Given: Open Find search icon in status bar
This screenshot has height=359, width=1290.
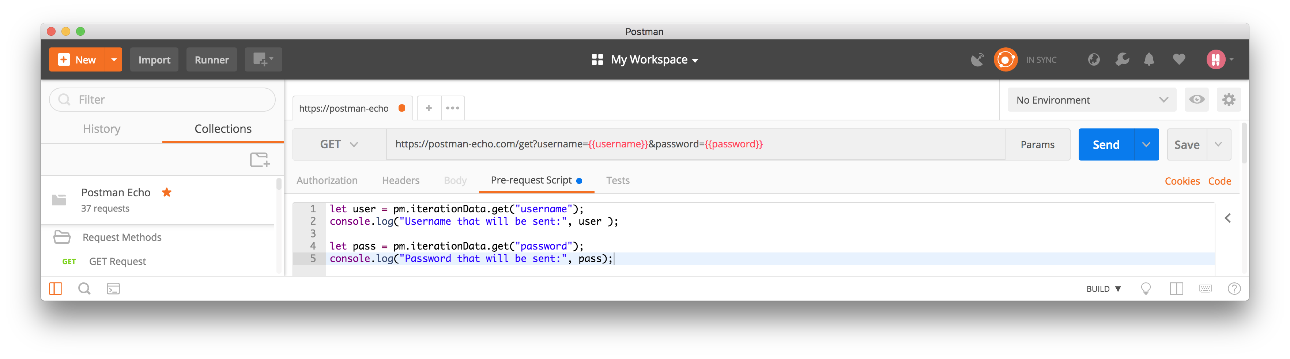Looking at the screenshot, I should point(84,289).
